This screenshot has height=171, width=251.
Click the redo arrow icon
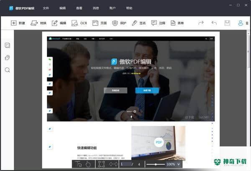(x=201, y=23)
